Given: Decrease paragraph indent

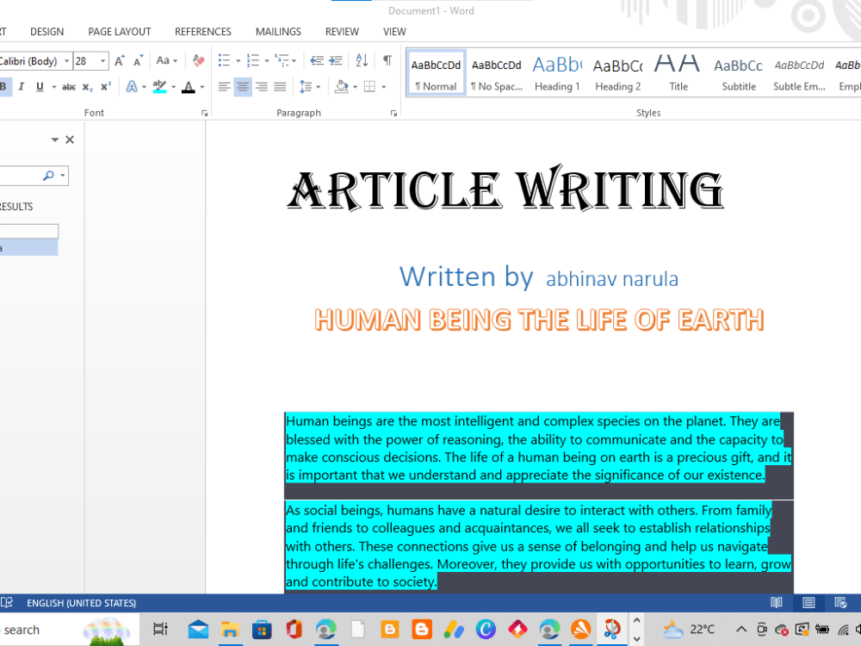Looking at the screenshot, I should [317, 60].
